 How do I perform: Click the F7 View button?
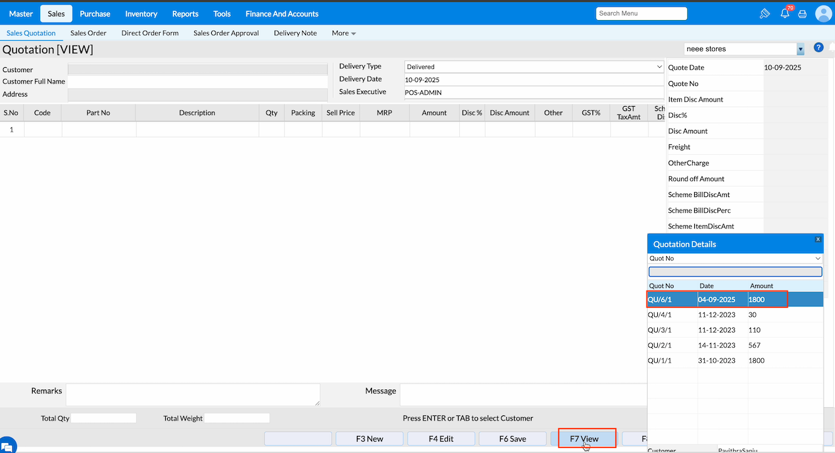click(584, 439)
